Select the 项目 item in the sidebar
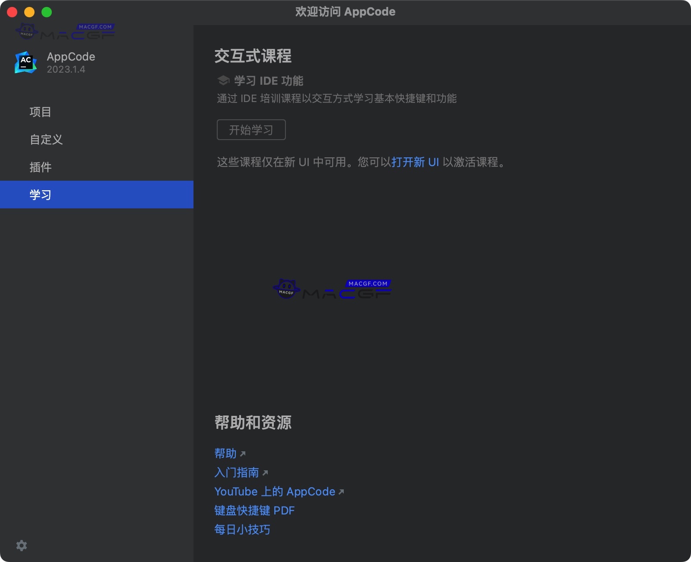 (x=40, y=112)
